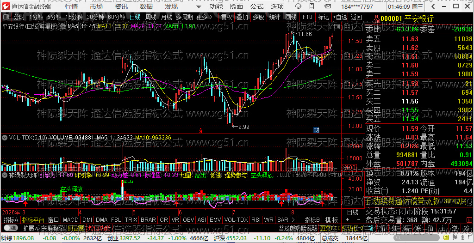Click the 卖一 11.59 ask row

coord(419,74)
